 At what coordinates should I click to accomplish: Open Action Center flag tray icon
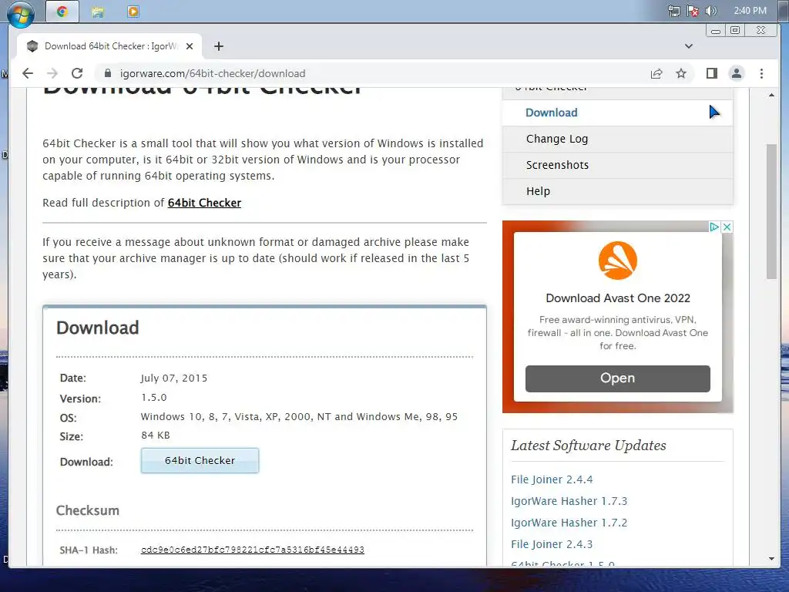pyautogui.click(x=693, y=11)
